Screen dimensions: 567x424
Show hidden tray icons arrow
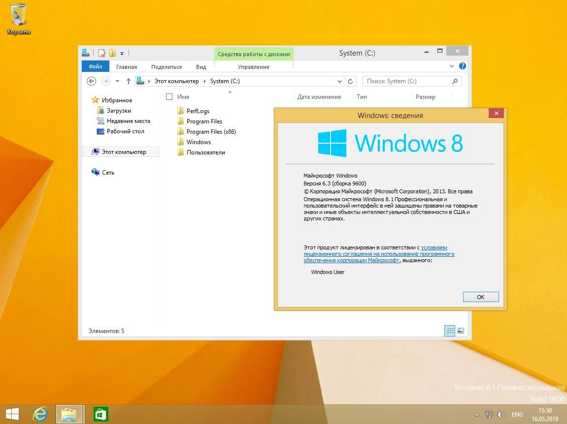(477, 415)
